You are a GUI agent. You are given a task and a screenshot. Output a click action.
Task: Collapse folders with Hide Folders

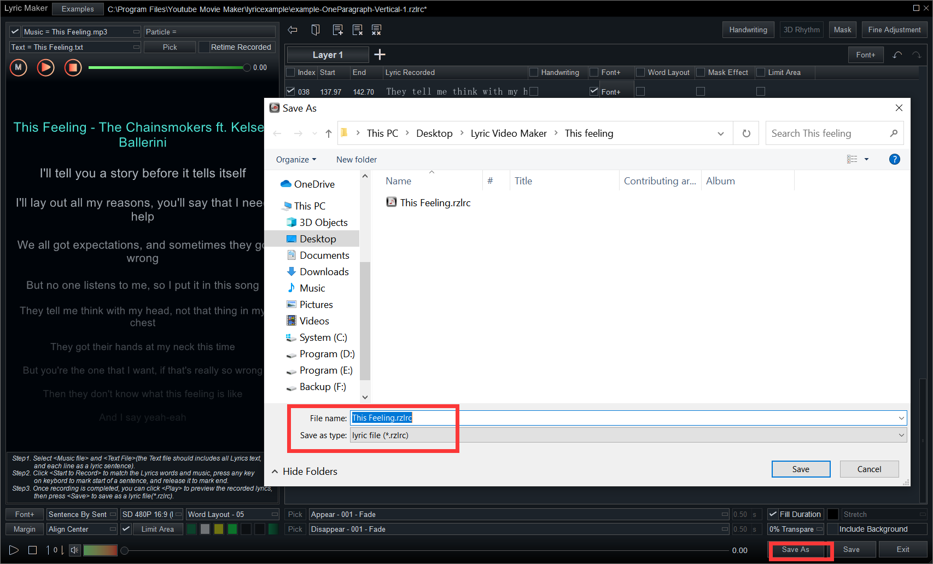click(x=305, y=472)
